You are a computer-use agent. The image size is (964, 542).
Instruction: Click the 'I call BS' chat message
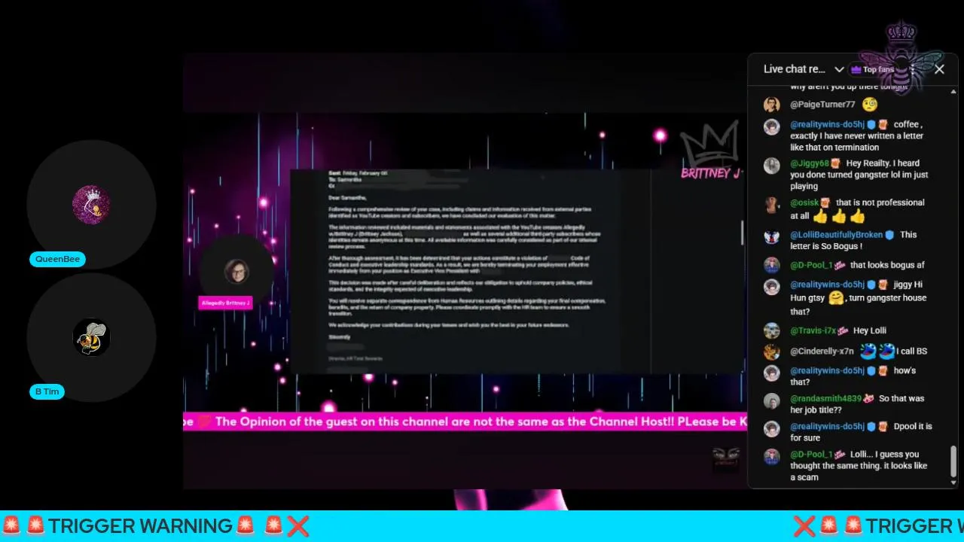point(911,352)
